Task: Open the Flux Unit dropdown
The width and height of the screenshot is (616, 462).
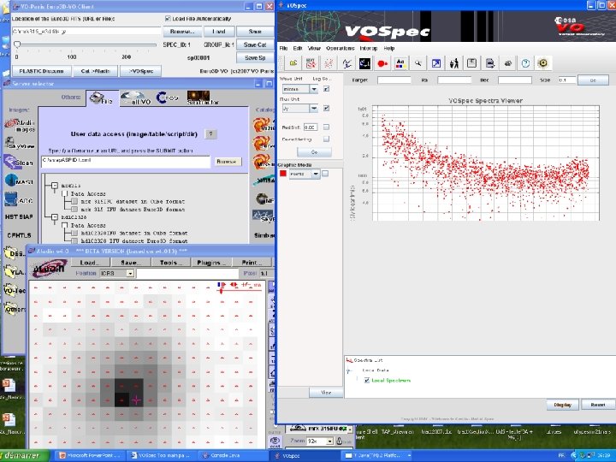Action: [313, 108]
